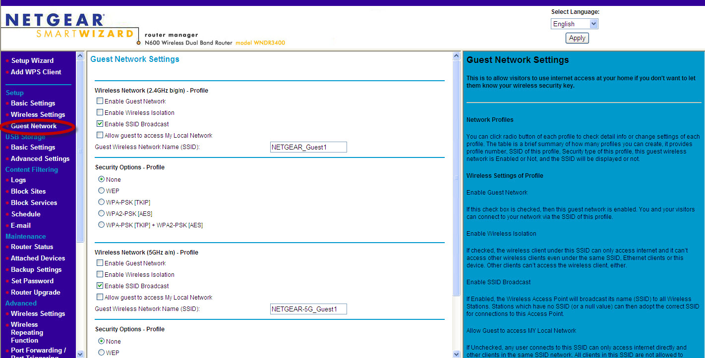
Task: Enable Guest Network for 5GHz profile
Action: (100, 263)
